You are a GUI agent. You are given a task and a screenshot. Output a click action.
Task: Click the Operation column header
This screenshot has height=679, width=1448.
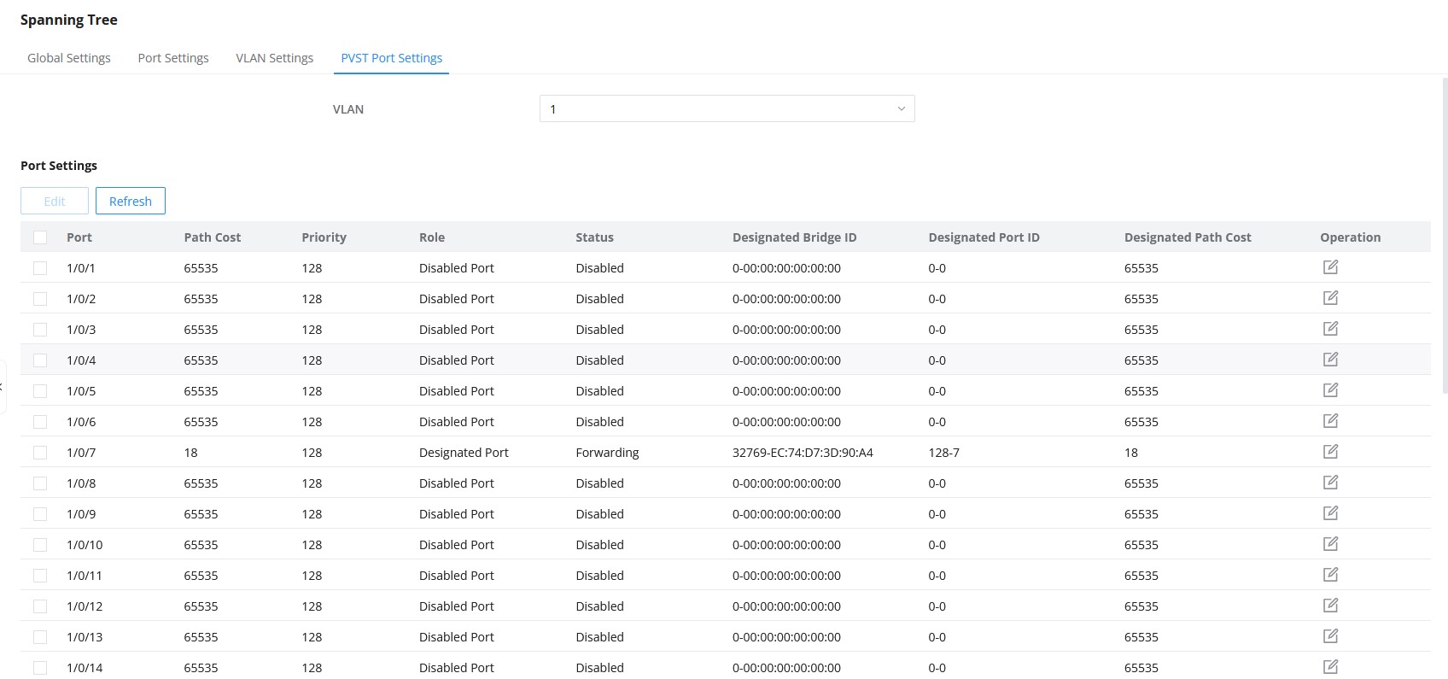pyautogui.click(x=1350, y=237)
